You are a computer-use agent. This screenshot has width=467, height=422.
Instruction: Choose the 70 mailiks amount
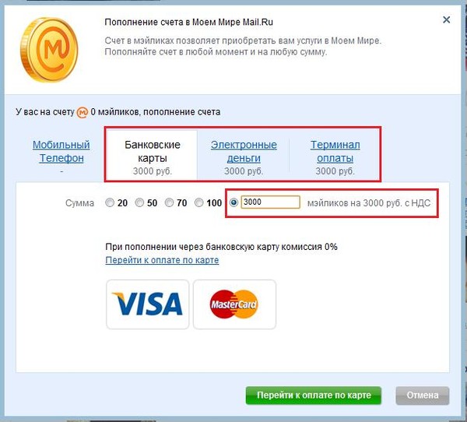[x=169, y=203]
